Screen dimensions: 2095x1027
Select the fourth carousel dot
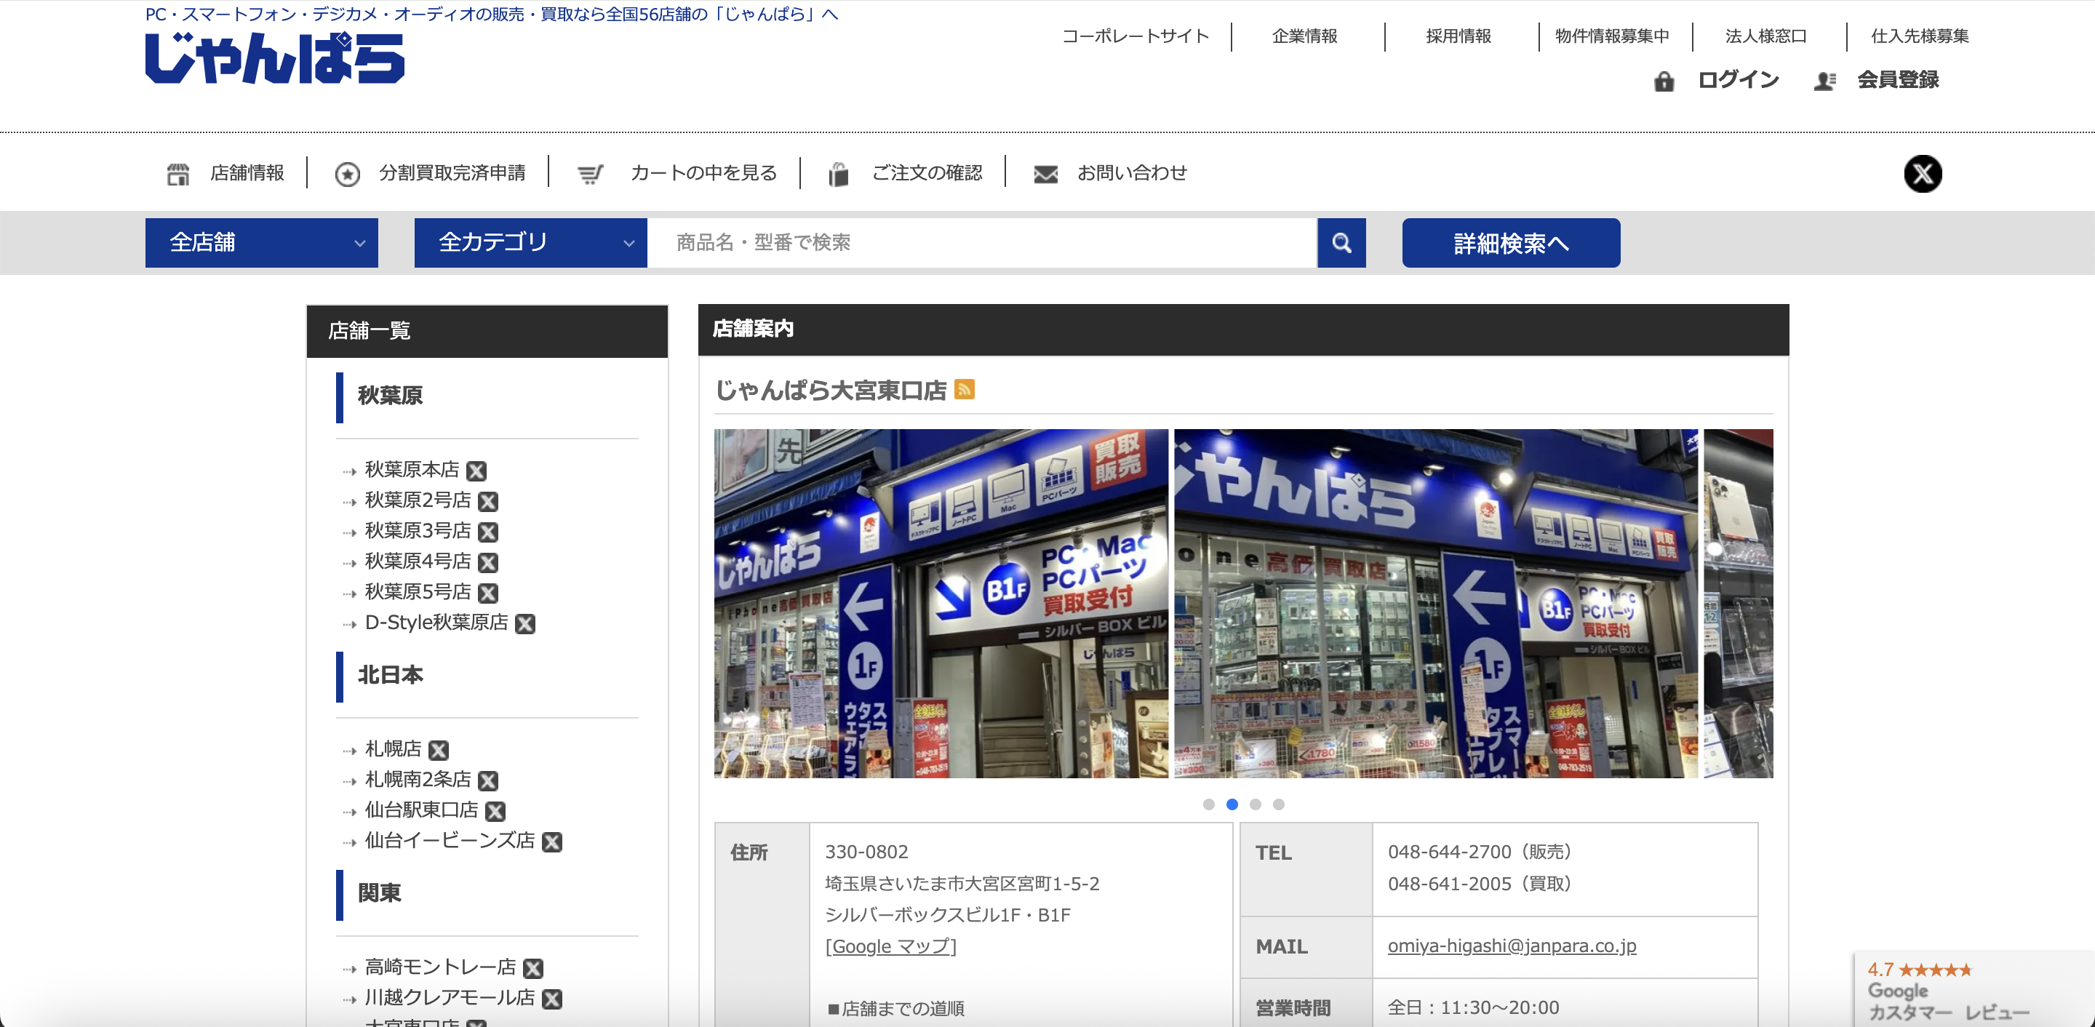point(1279,804)
